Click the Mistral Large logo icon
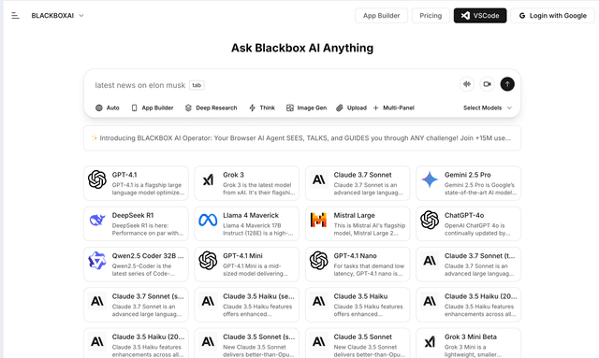This screenshot has width=599, height=358. pyautogui.click(x=318, y=220)
